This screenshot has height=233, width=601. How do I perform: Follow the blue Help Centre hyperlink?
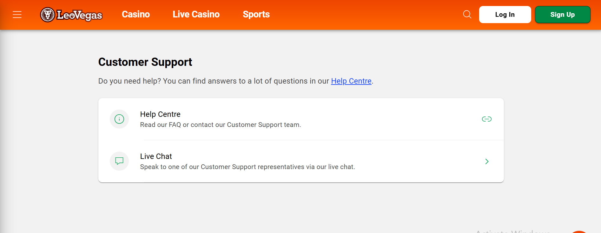click(x=351, y=81)
